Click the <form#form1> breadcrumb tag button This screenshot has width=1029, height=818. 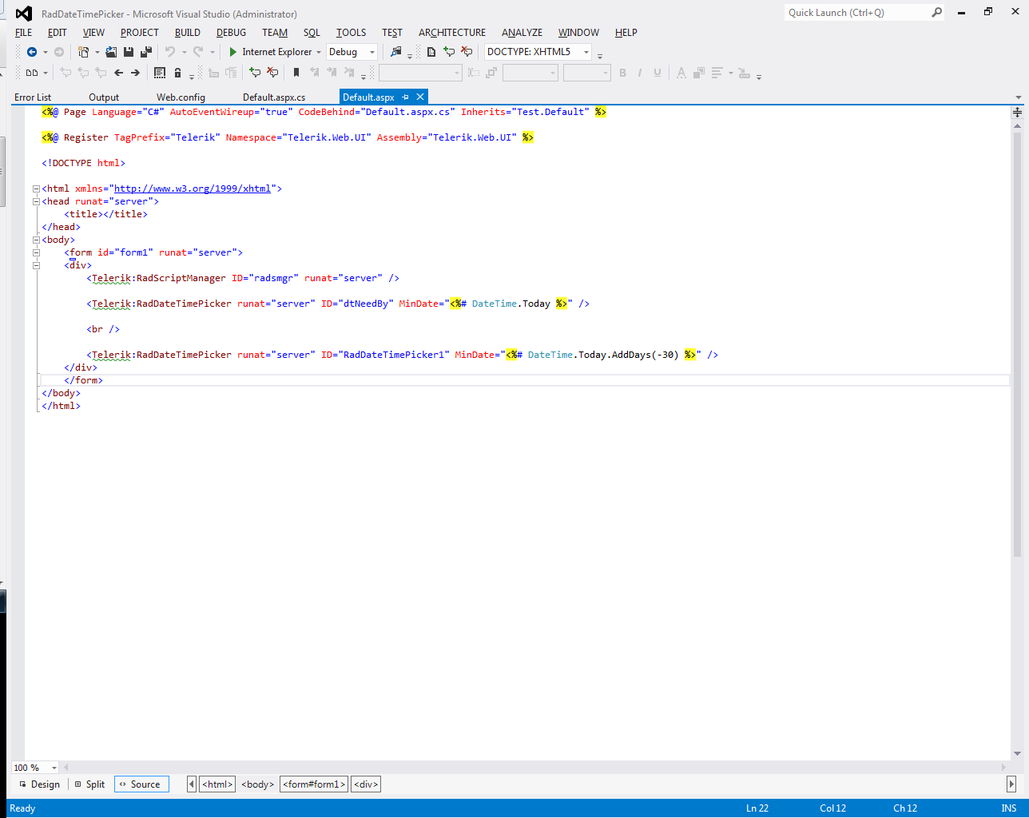coord(315,784)
